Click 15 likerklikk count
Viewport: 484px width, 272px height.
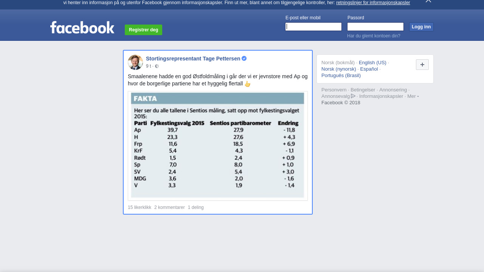(140, 207)
